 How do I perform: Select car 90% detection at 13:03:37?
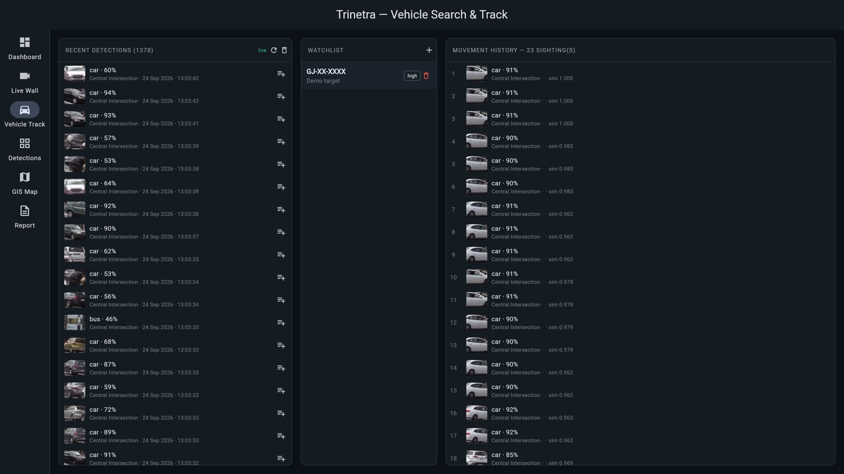click(x=175, y=232)
